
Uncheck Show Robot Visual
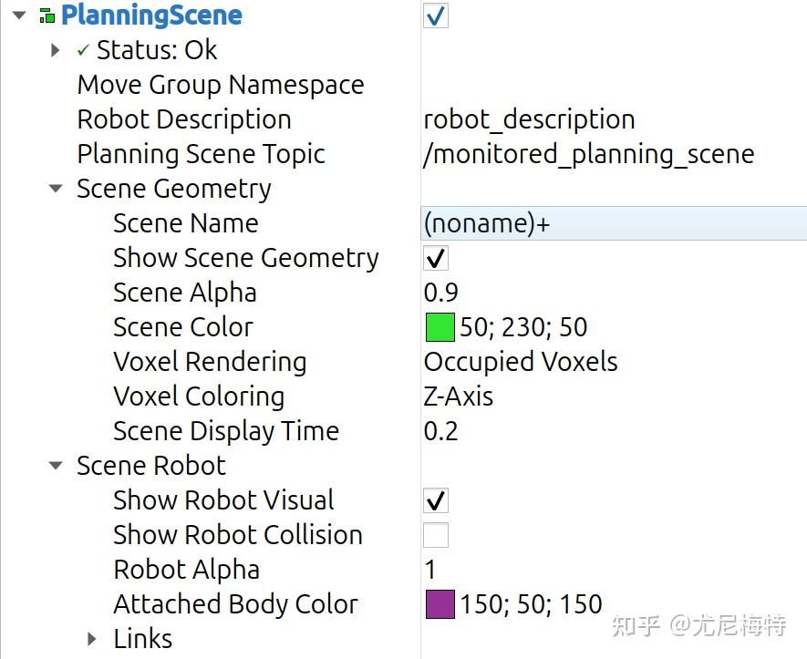tap(435, 500)
